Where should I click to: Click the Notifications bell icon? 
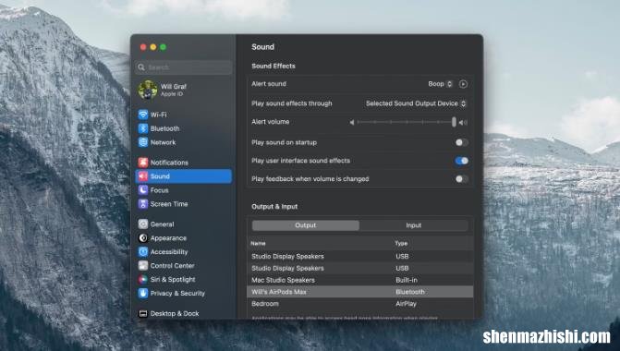coord(143,163)
